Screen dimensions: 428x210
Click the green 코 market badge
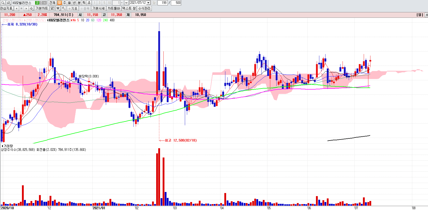37,3
